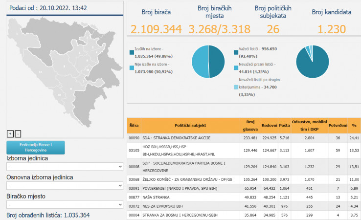The width and height of the screenshot is (361, 220).
Task: Click Broj biračkih mjesta value 3.268/3.318
Action: click(x=220, y=29)
